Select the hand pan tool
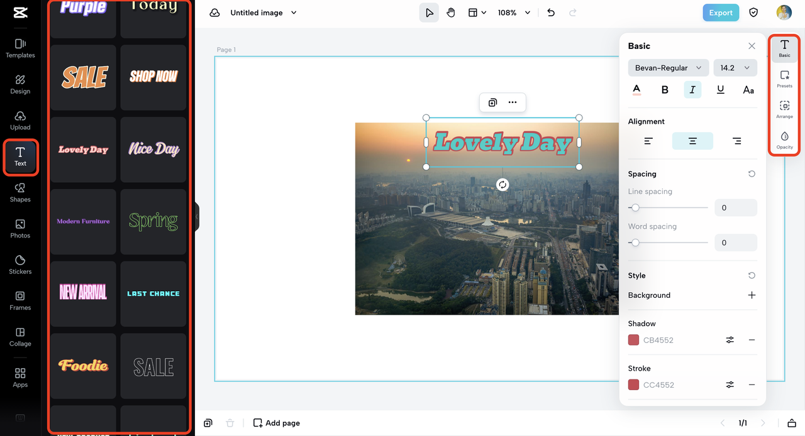 pyautogui.click(x=451, y=13)
